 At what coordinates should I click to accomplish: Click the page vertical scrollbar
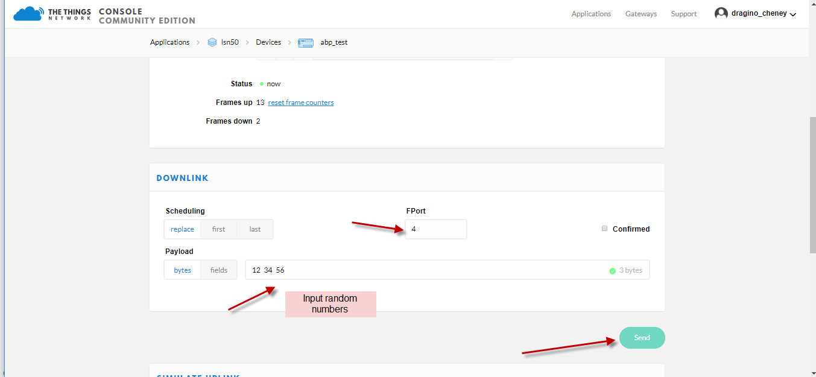coord(812,184)
